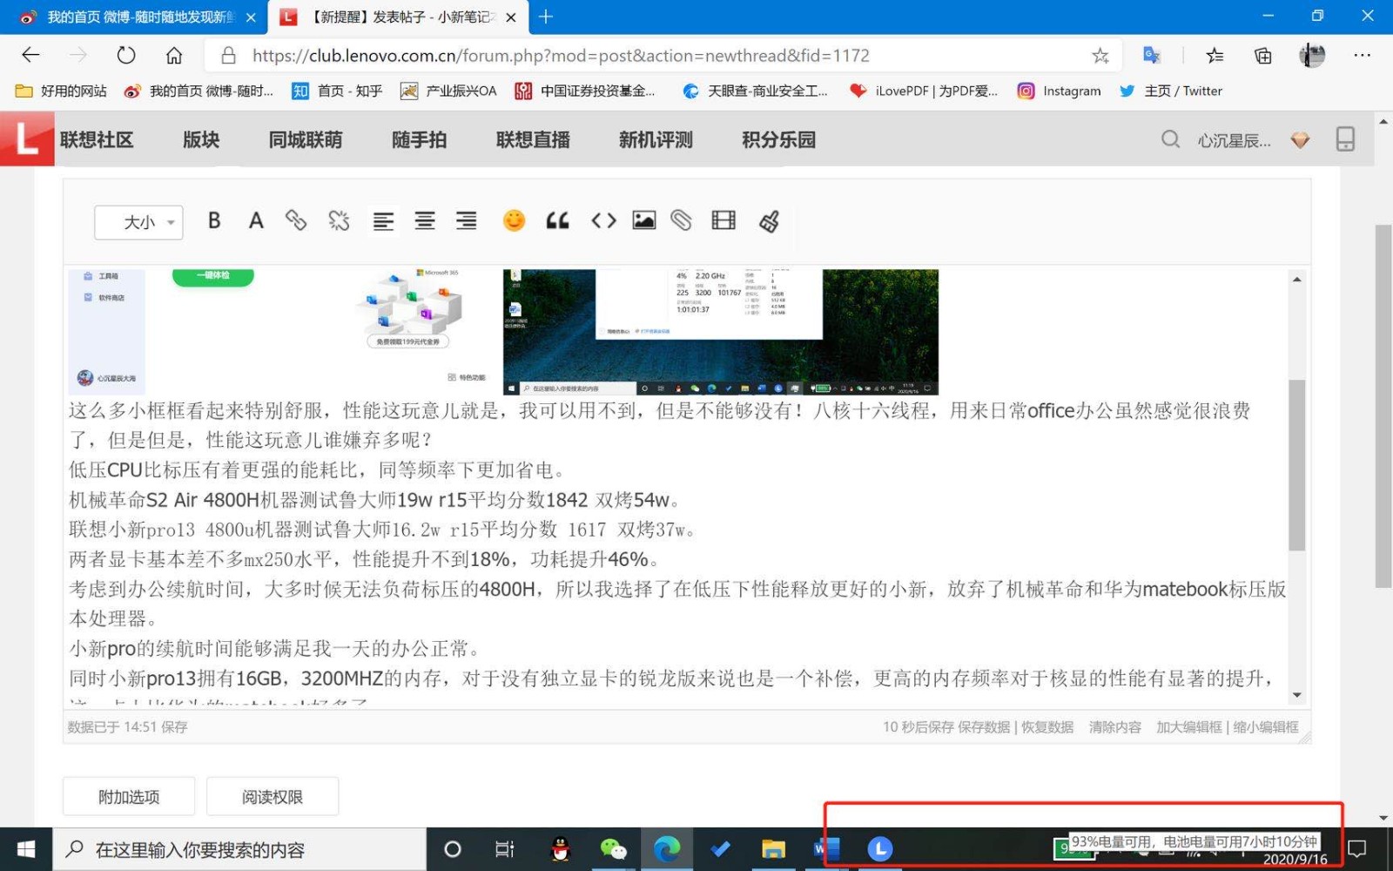Open the 天眼查 bookmark
The height and width of the screenshot is (871, 1393).
pyautogui.click(x=755, y=91)
